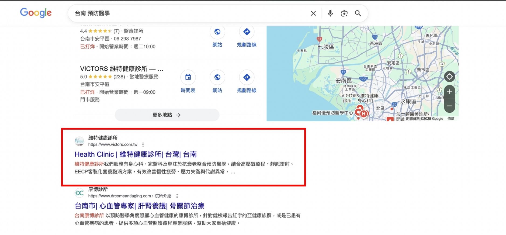Clear the search box with X

point(313,13)
